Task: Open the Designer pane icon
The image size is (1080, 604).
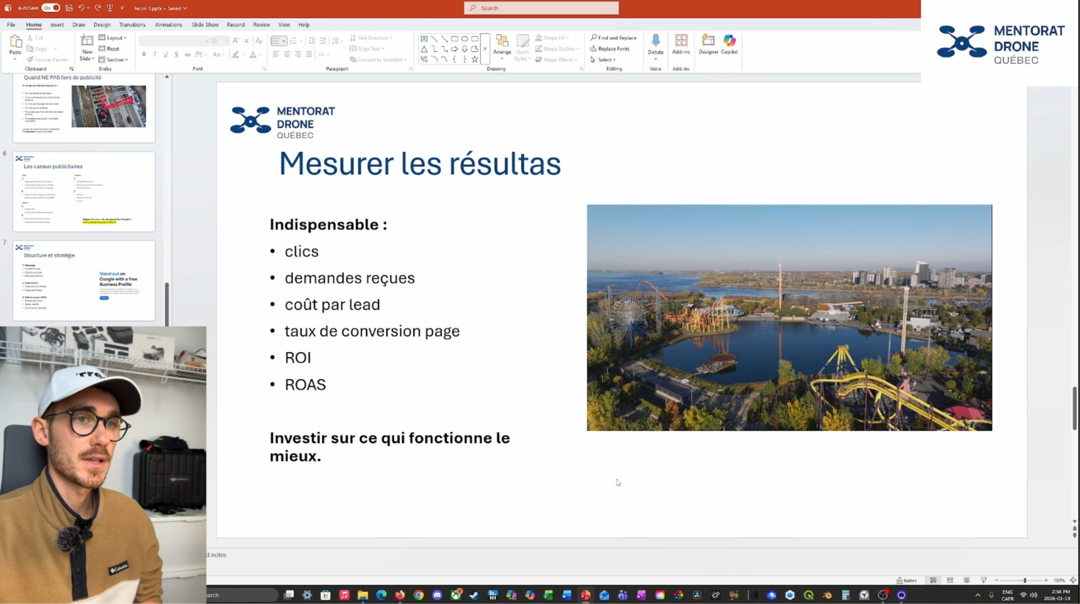Action: coord(708,41)
